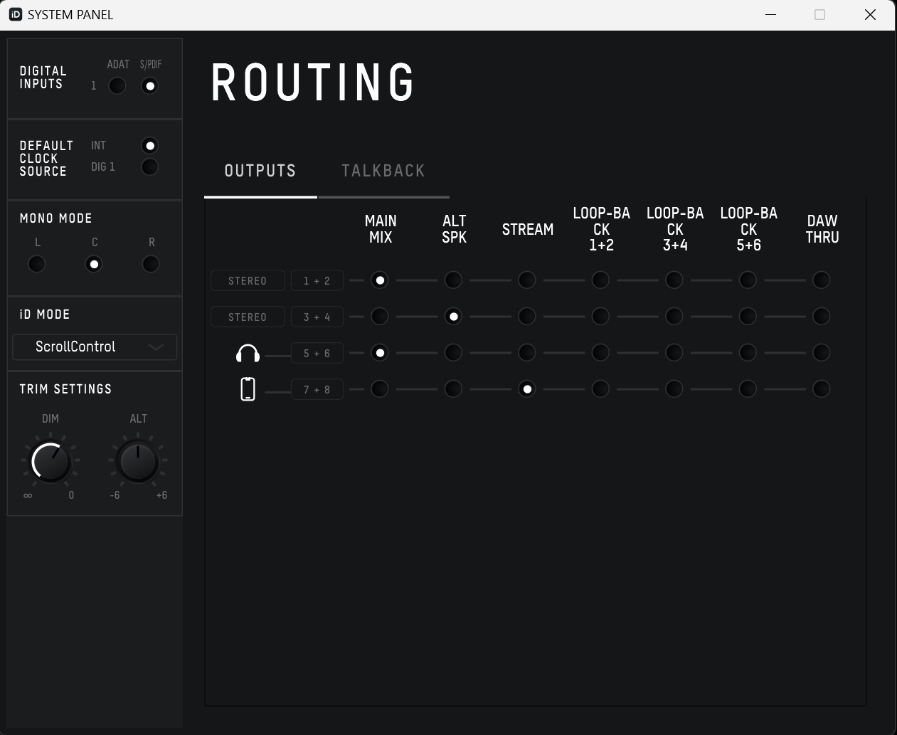Click the DIM trim knob
The width and height of the screenshot is (897, 735).
[x=51, y=462]
